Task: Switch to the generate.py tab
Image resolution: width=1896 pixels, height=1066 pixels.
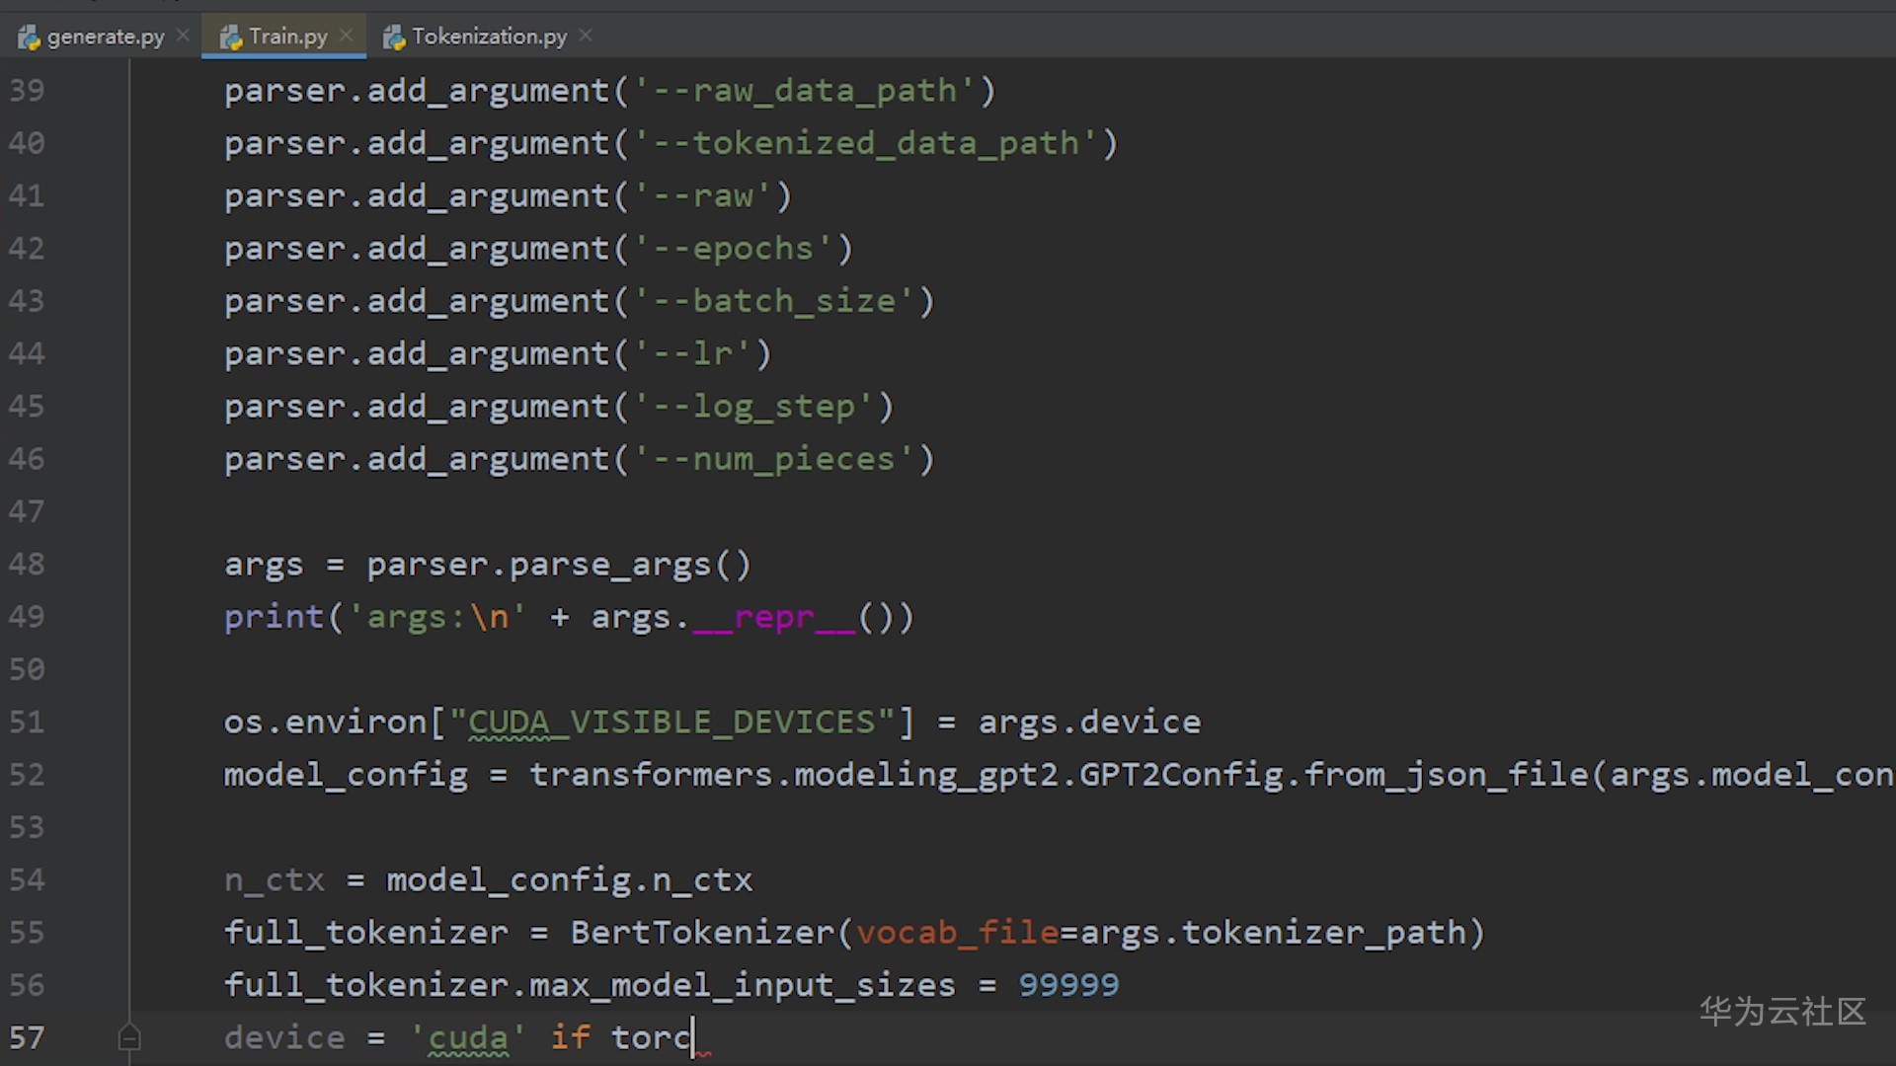Action: (105, 37)
